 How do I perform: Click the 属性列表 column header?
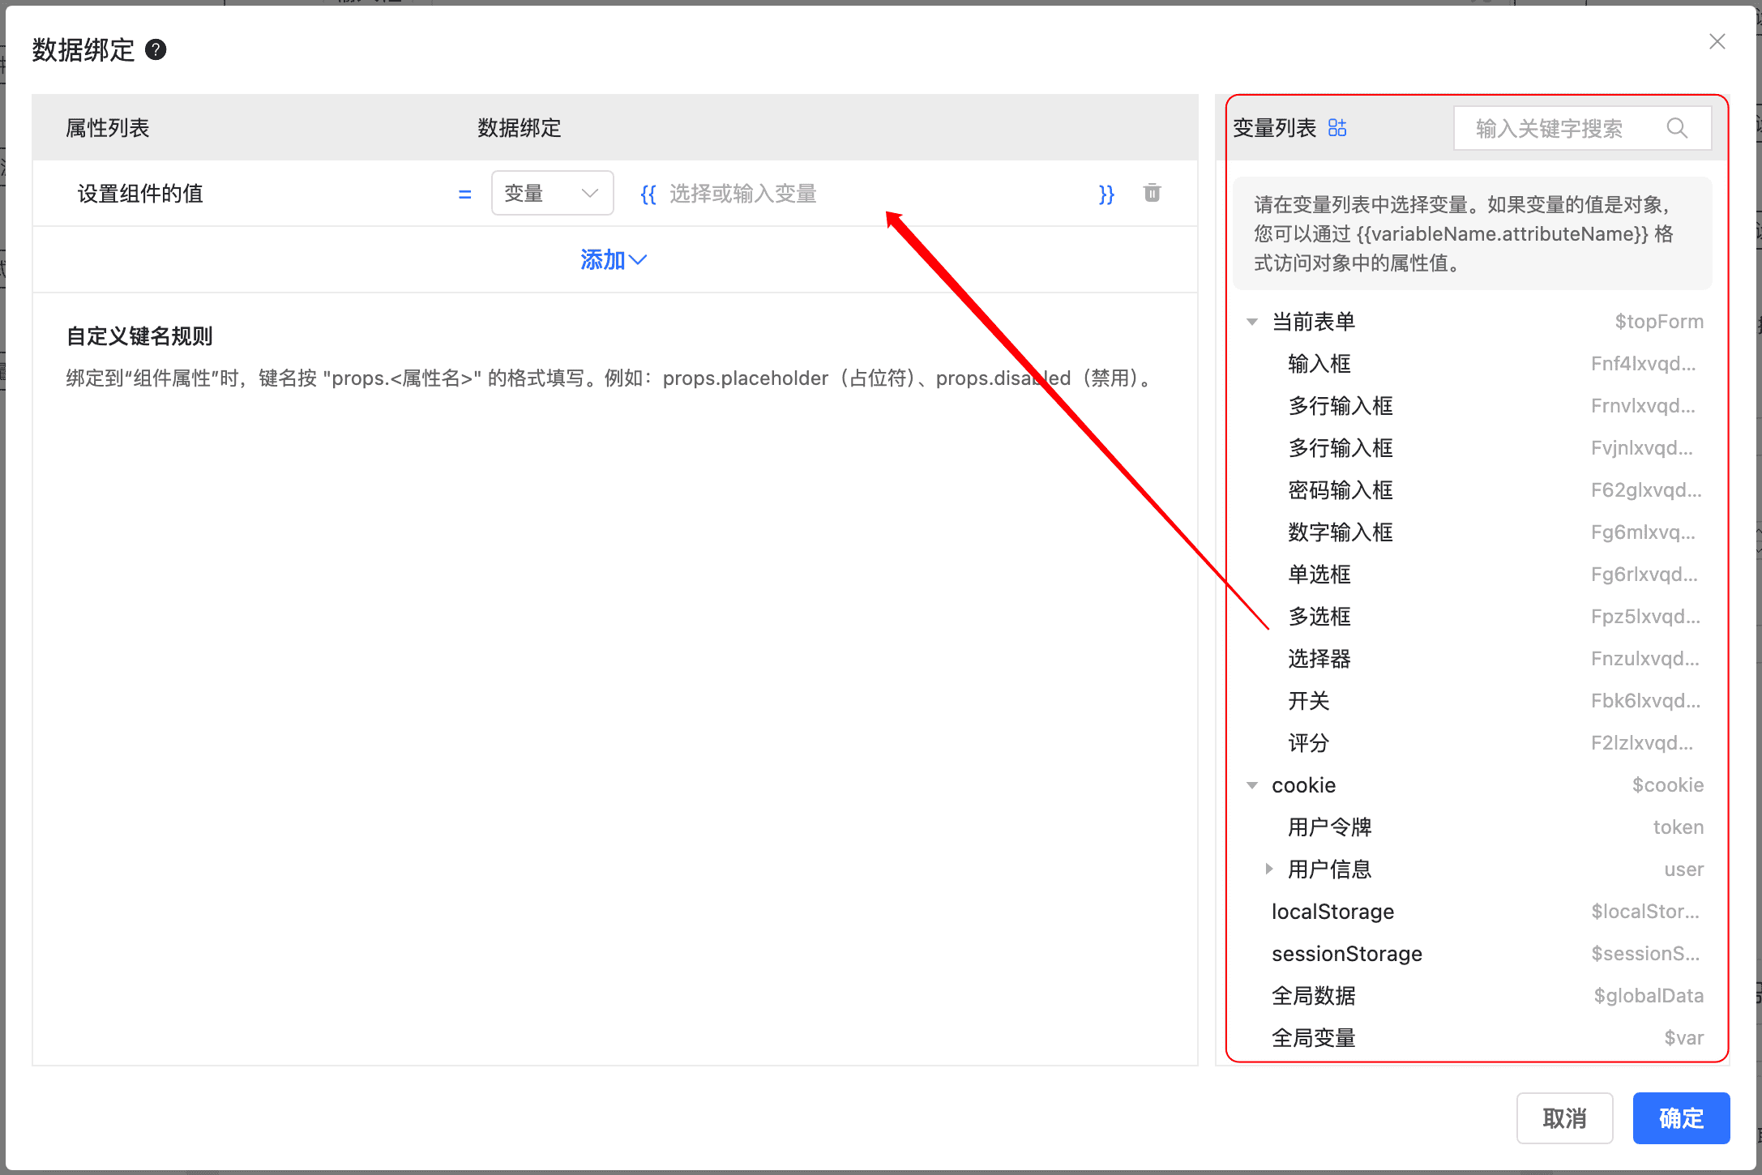tap(107, 128)
